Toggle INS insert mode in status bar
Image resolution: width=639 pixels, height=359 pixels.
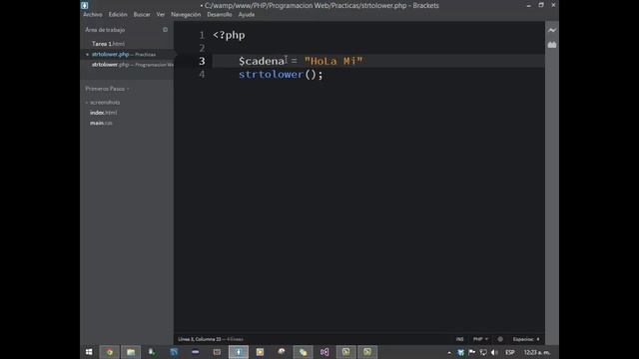459,339
